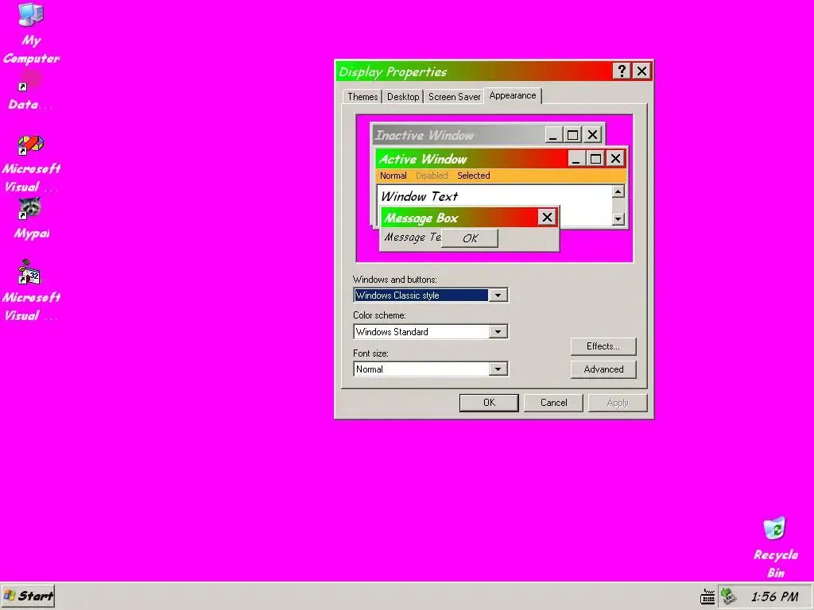Click the preview's Selected menu item

(x=474, y=176)
